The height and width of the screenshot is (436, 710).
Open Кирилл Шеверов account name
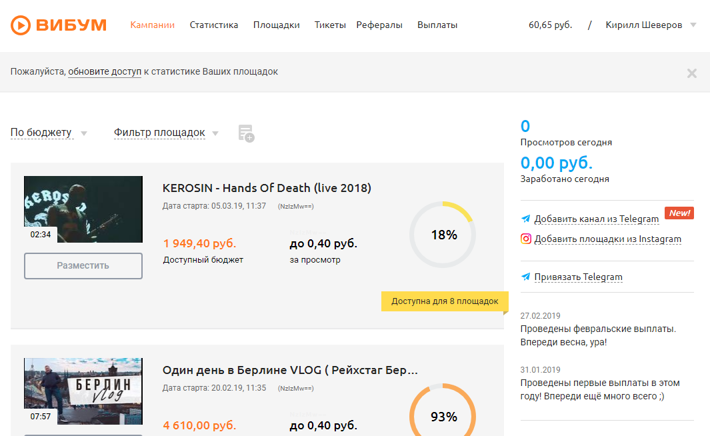coord(643,25)
